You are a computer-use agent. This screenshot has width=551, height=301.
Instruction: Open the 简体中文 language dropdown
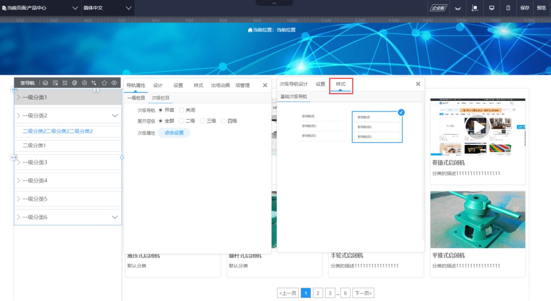(107, 8)
